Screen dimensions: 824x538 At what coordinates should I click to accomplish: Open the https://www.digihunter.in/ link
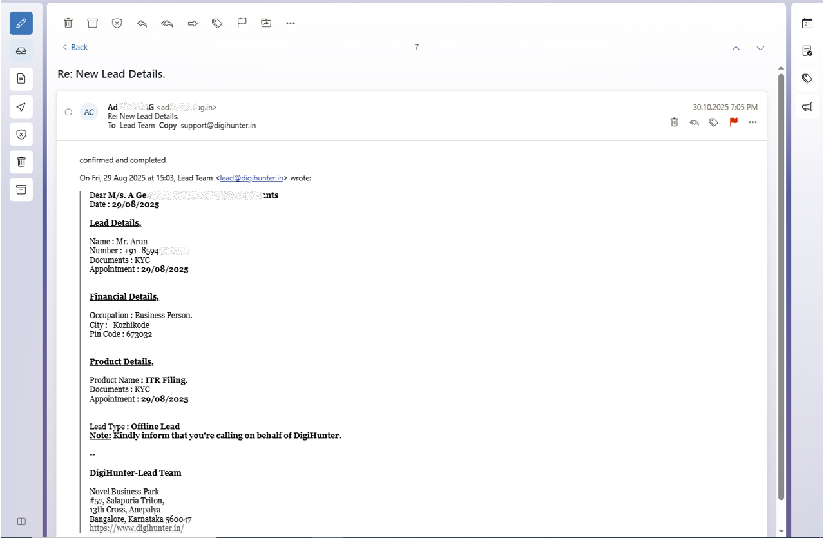pyautogui.click(x=137, y=528)
